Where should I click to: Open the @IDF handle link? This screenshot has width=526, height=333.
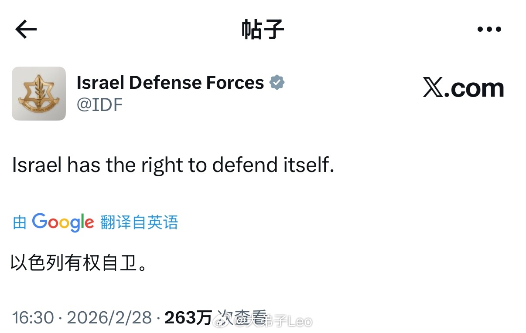(100, 104)
